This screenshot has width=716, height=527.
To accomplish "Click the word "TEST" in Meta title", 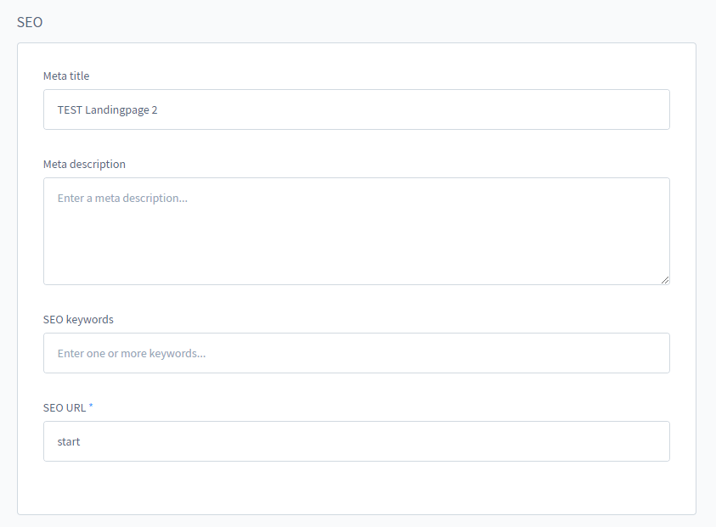I will pyautogui.click(x=70, y=109).
